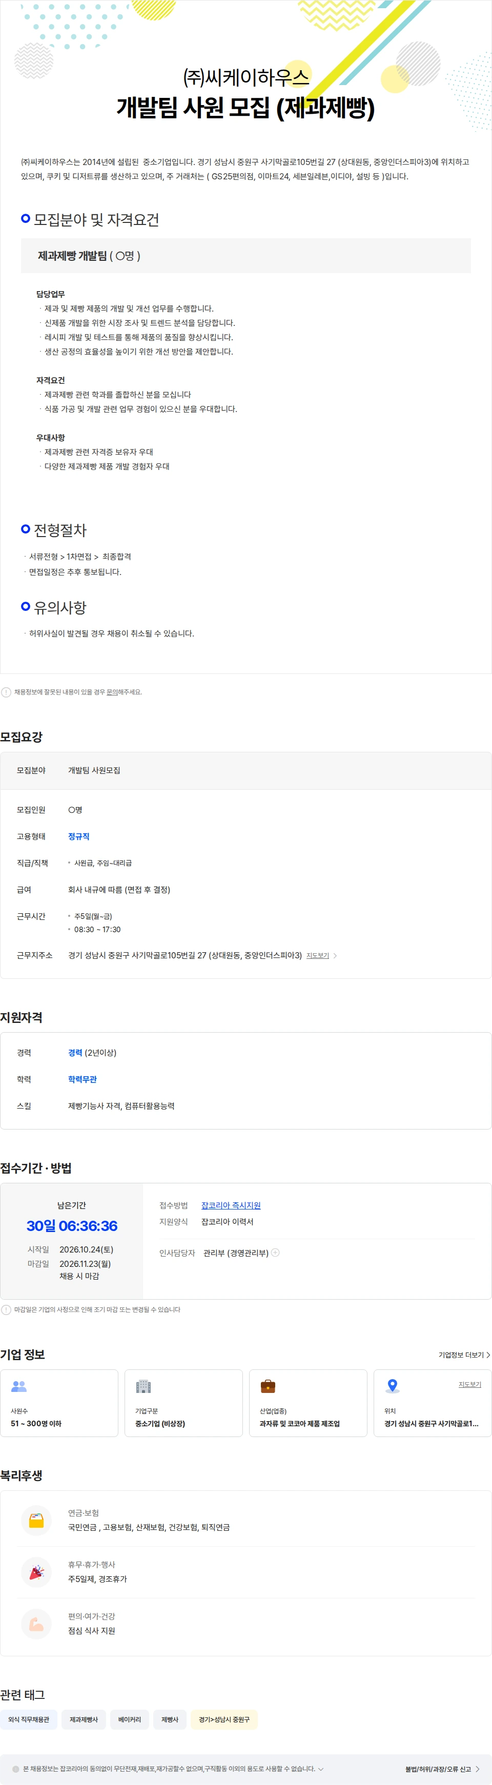The image size is (492, 1785).
Task: Open 지도보기 link next to 근무지주소
Action: [317, 956]
